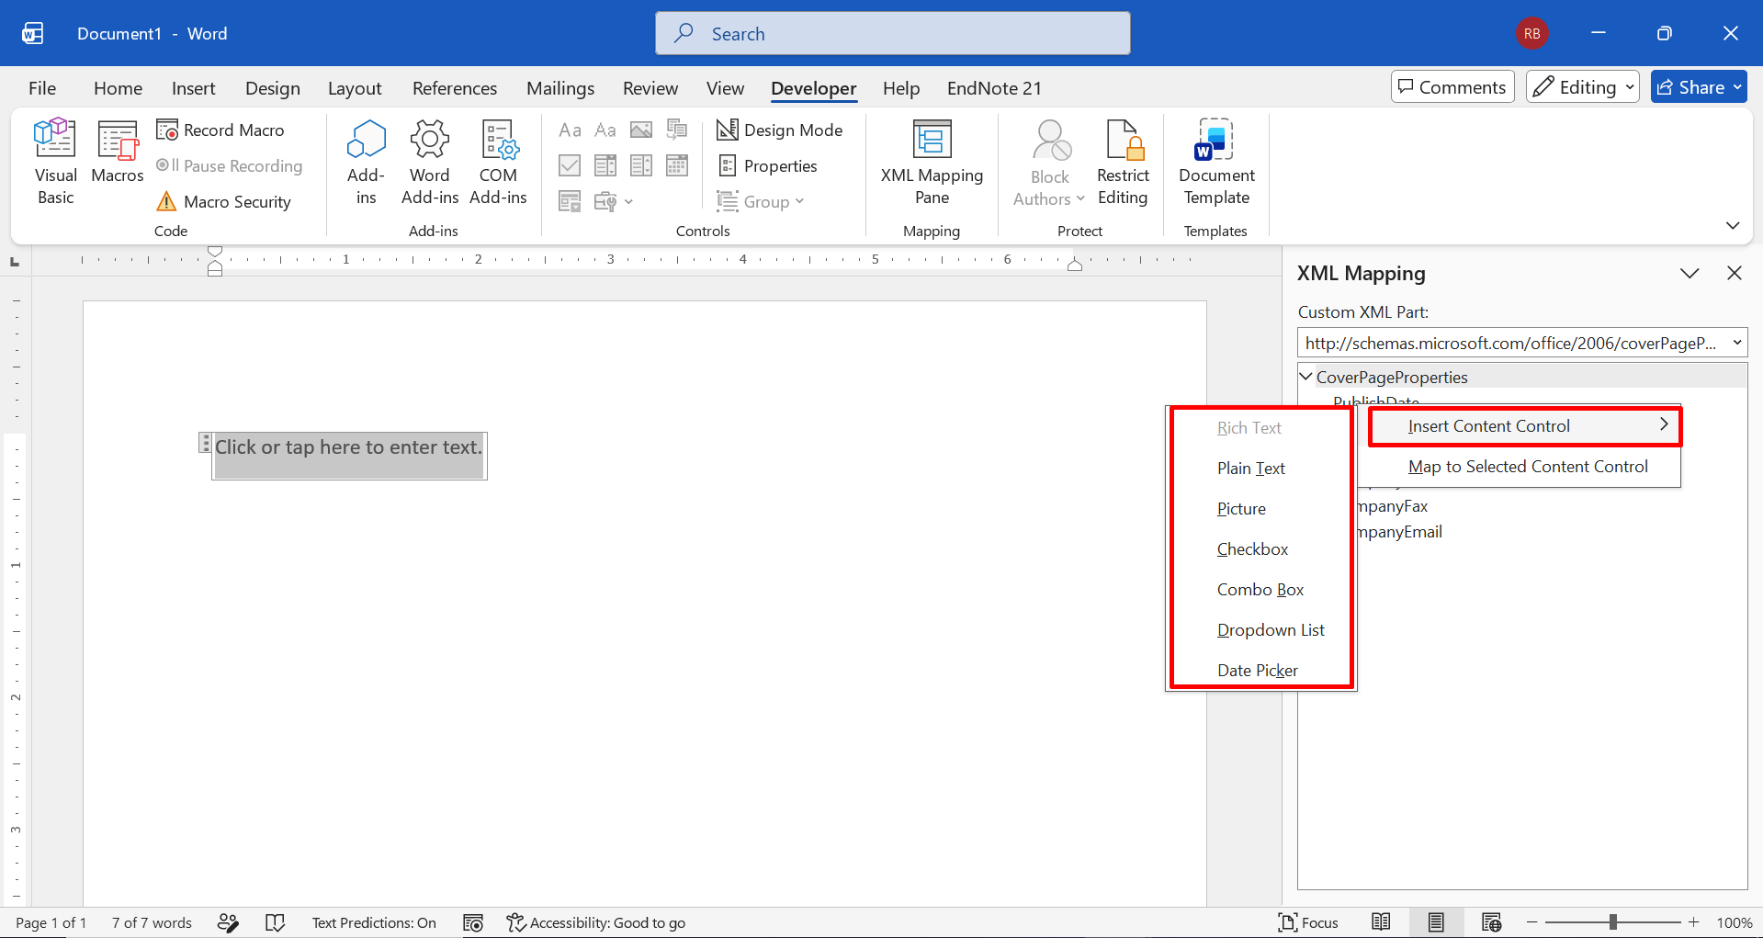Click the macro recording icon in status bar
This screenshot has height=938, width=1763.
473,922
